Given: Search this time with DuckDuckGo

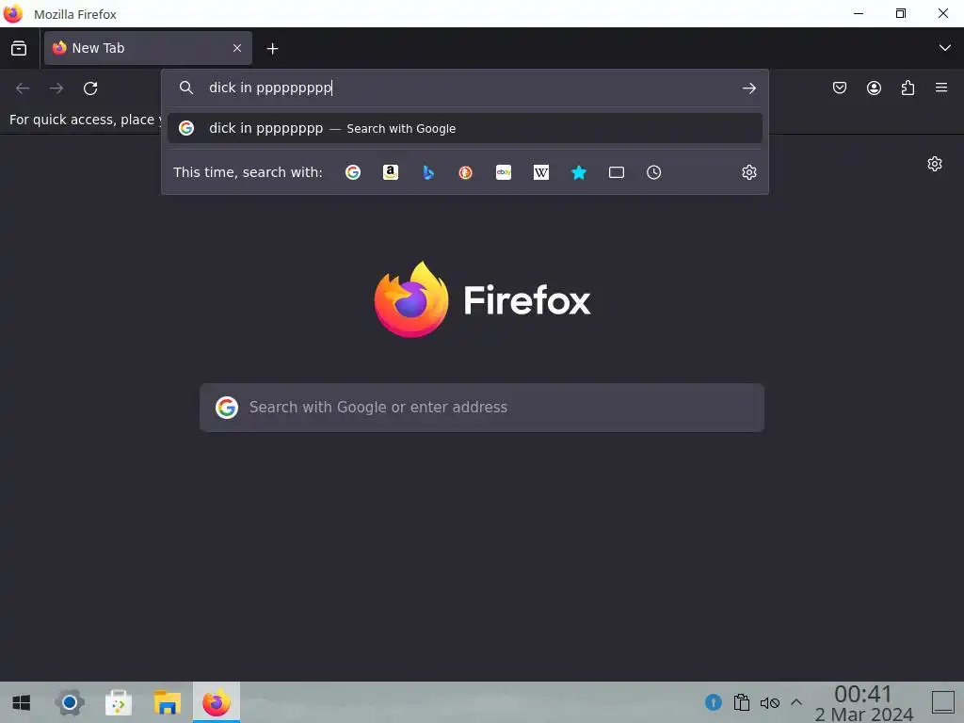Looking at the screenshot, I should coord(465,173).
